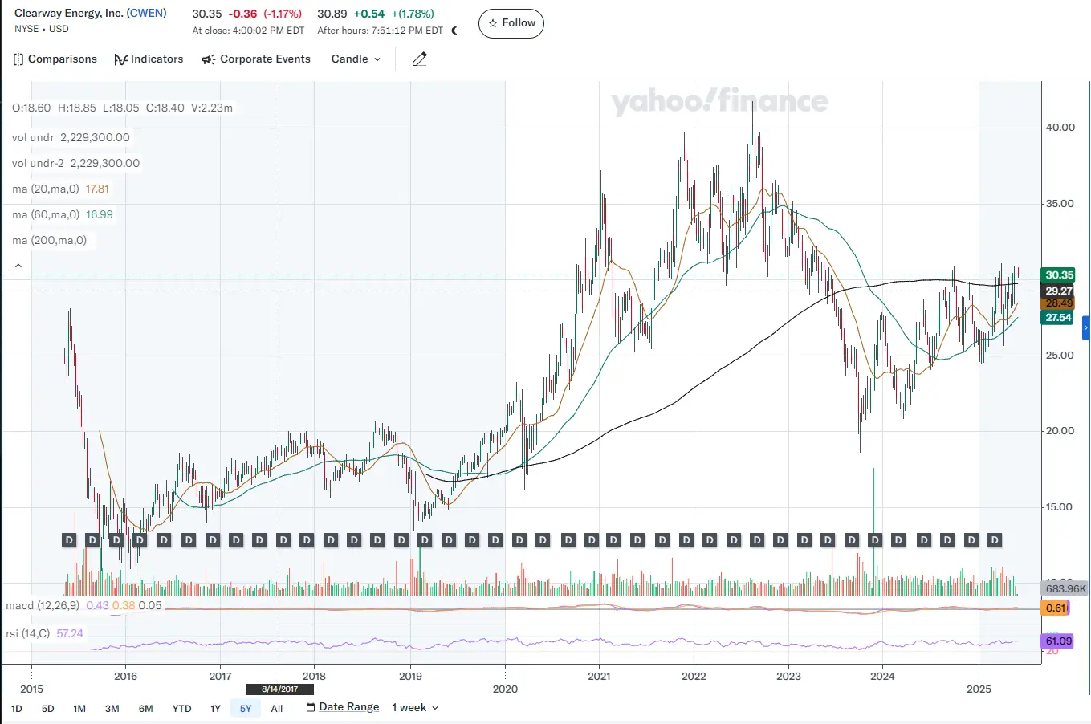The width and height of the screenshot is (1091, 724).
Task: Select the 1Y range tab
Action: [x=215, y=709]
